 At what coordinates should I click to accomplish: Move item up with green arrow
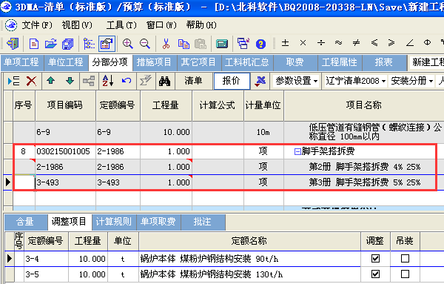(51, 81)
